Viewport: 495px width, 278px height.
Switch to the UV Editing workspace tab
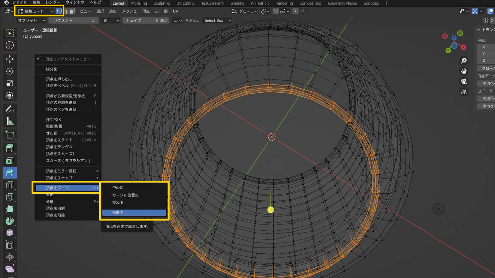185,3
